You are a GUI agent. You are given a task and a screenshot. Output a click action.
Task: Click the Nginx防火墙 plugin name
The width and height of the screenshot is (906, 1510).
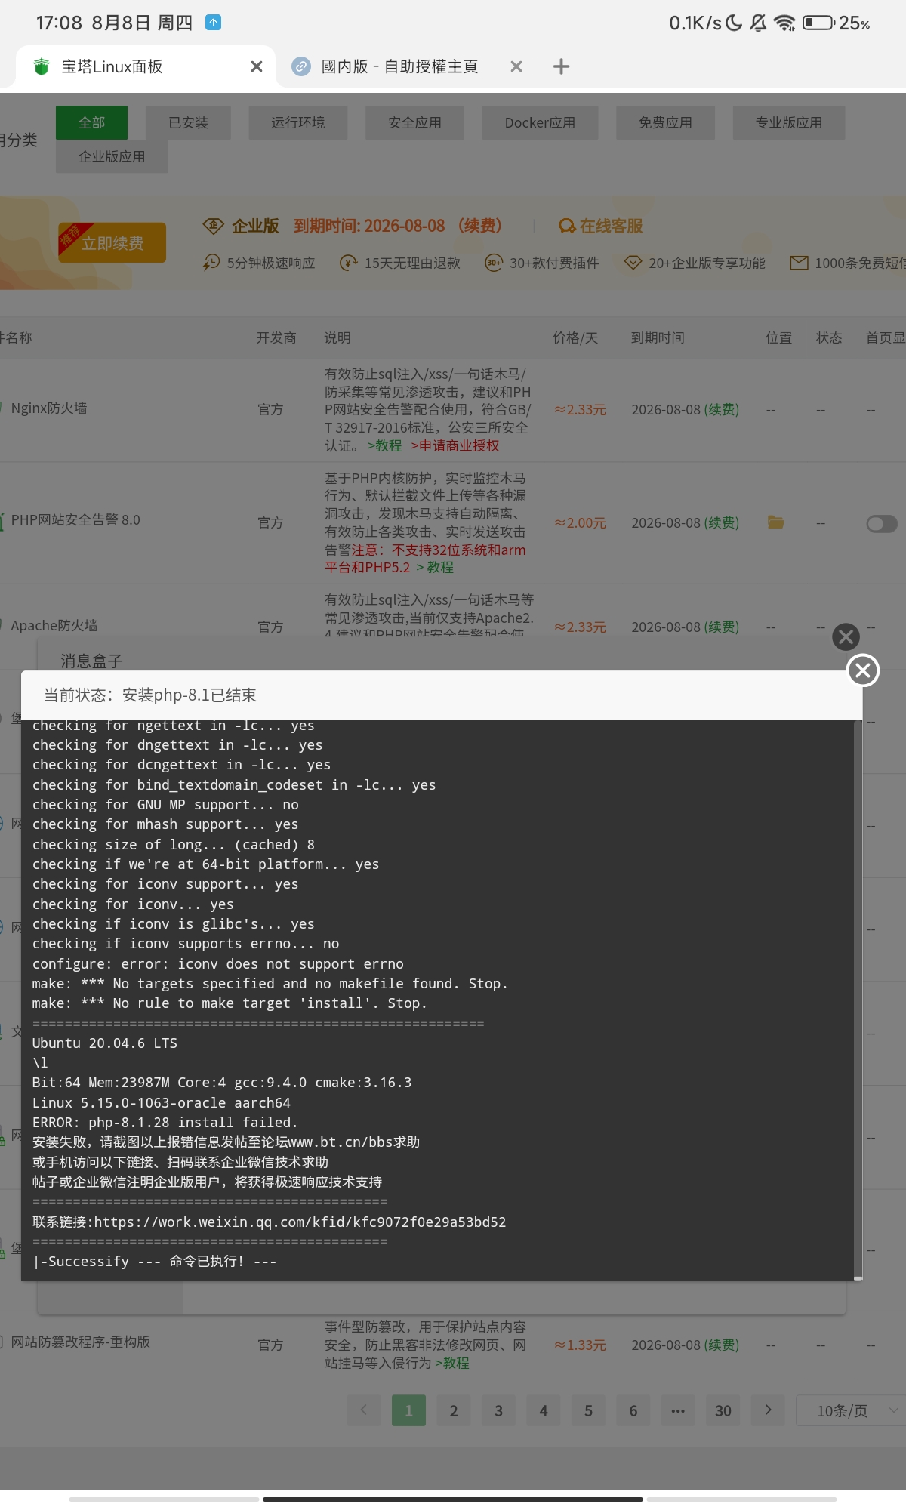(49, 408)
